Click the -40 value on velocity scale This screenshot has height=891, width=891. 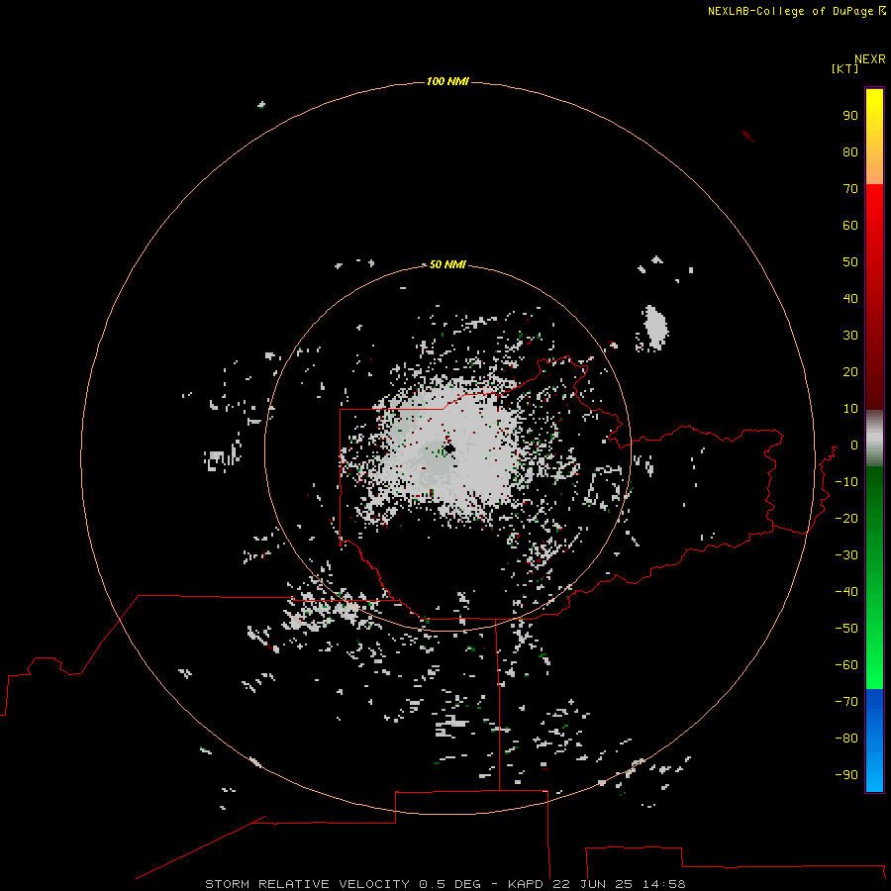[846, 592]
